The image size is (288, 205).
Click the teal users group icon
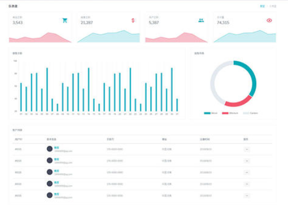pos(201,20)
